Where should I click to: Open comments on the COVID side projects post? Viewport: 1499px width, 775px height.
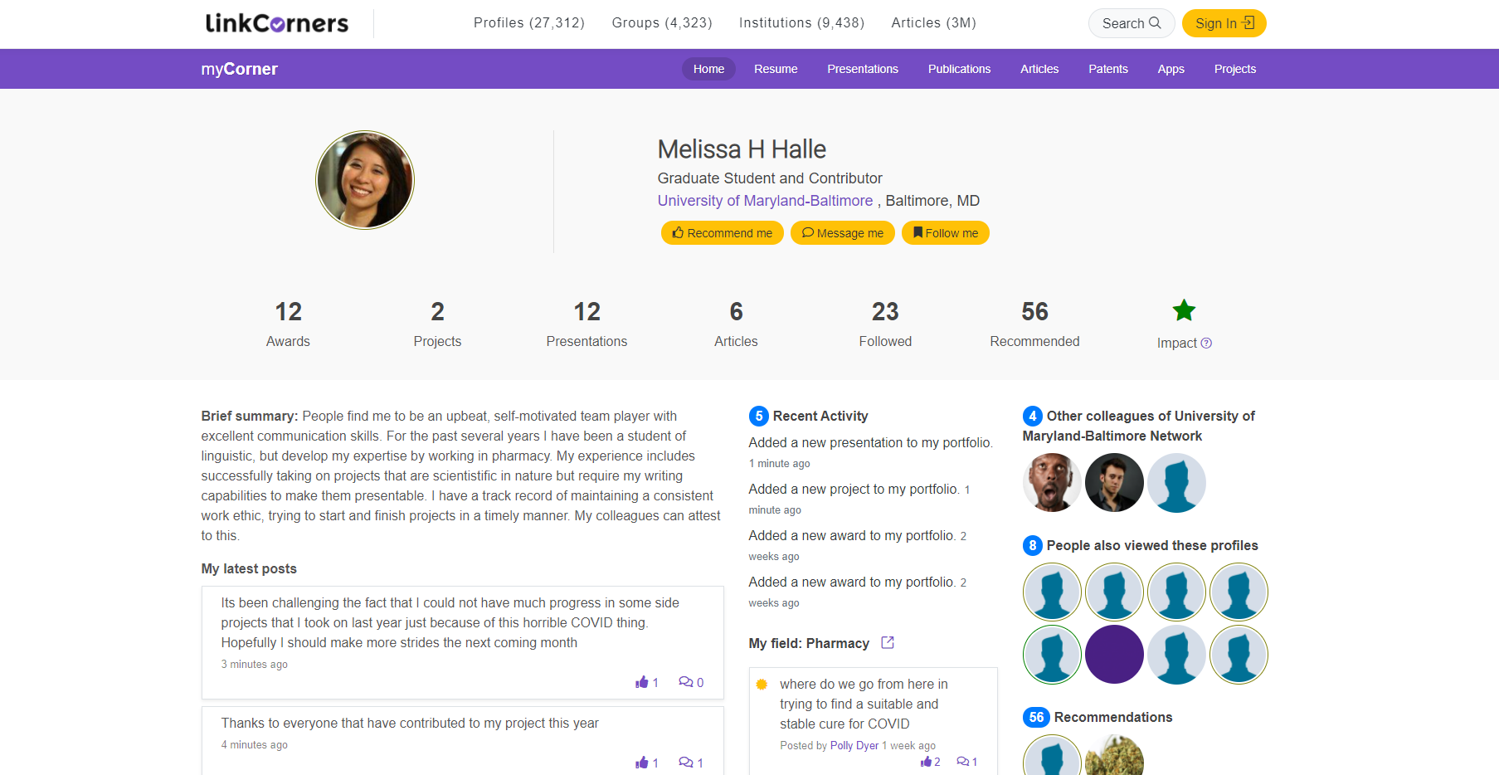[x=686, y=682]
